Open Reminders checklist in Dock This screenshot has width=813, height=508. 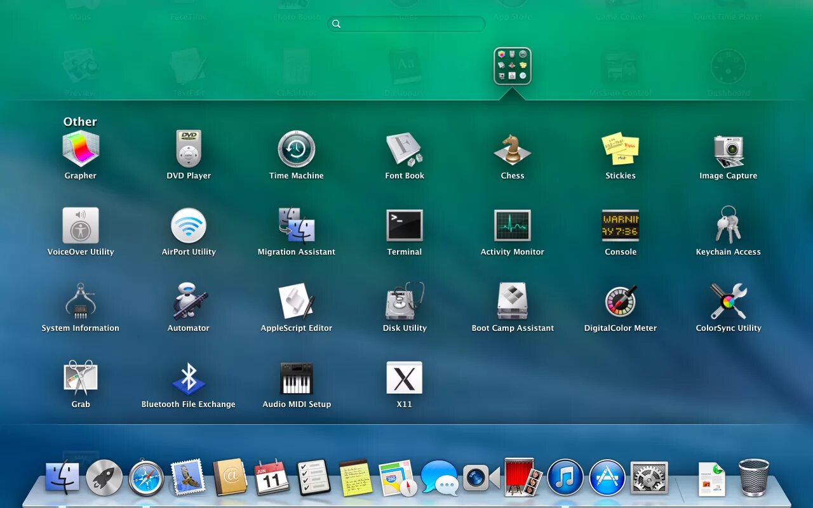pos(314,478)
